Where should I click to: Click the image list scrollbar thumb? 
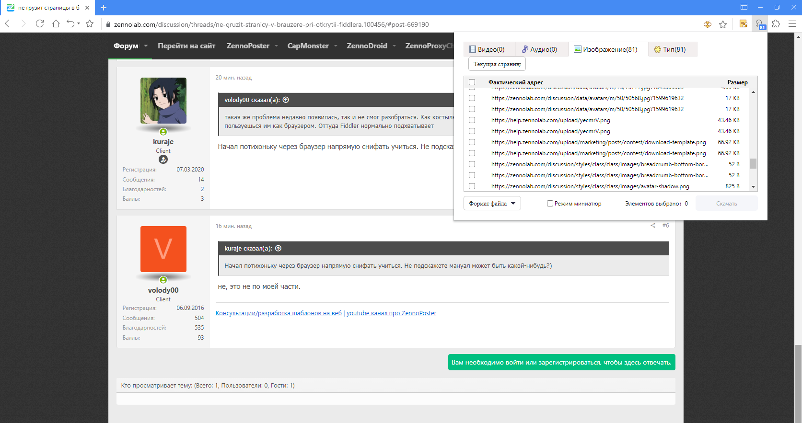(x=753, y=164)
